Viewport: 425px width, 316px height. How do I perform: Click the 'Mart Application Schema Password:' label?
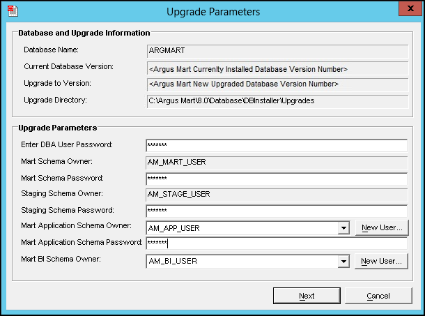pos(82,243)
